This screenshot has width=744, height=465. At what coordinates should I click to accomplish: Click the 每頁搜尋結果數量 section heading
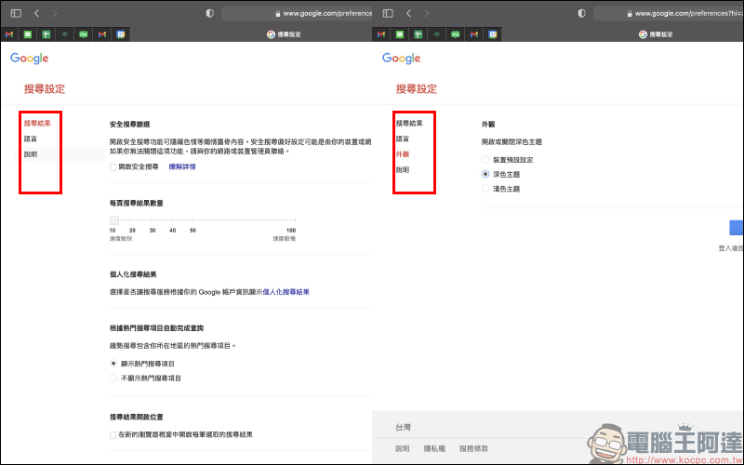[137, 203]
